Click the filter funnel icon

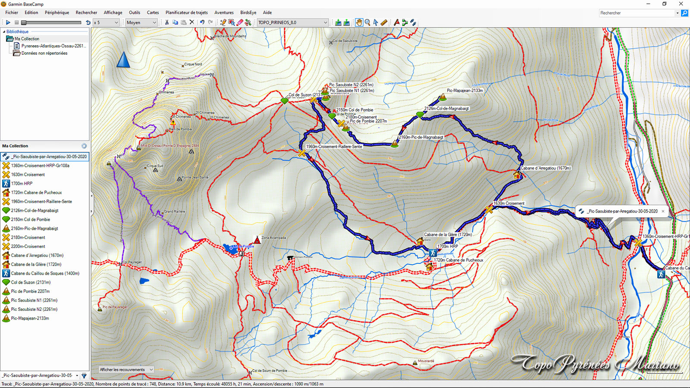point(84,375)
